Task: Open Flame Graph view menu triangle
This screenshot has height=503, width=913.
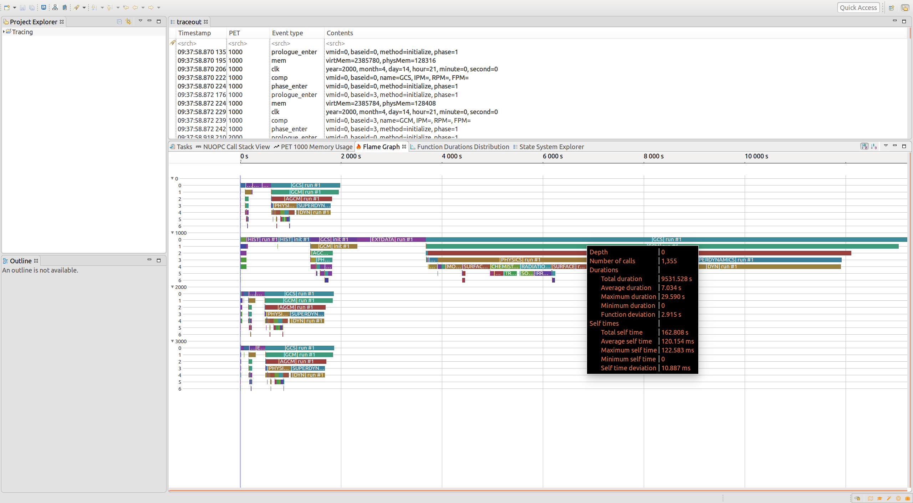Action: point(886,146)
